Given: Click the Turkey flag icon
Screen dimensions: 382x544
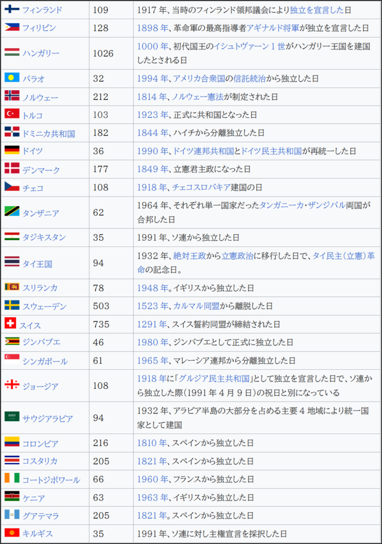Looking at the screenshot, I should click(12, 114).
